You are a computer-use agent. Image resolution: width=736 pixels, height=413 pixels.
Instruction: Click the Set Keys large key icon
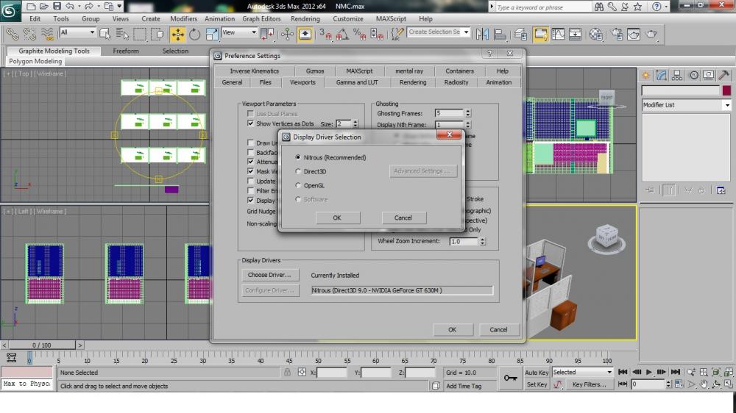click(x=511, y=378)
